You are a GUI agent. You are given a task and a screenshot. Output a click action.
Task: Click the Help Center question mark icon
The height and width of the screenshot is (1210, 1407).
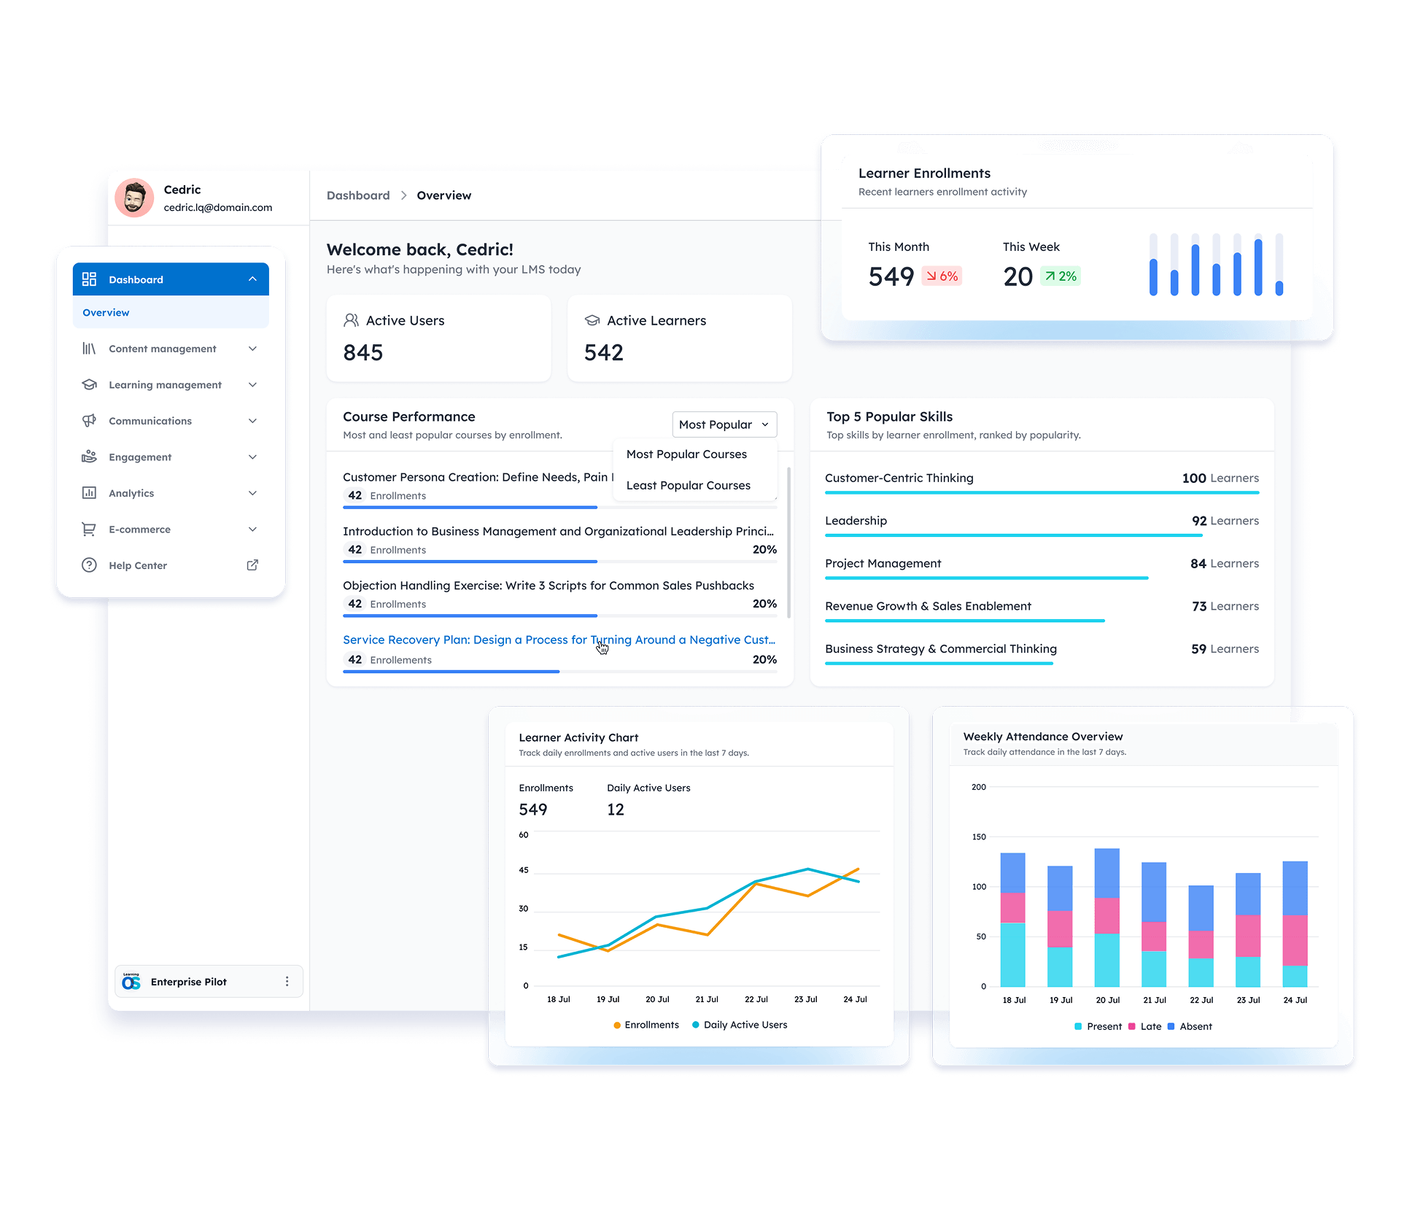click(x=89, y=565)
